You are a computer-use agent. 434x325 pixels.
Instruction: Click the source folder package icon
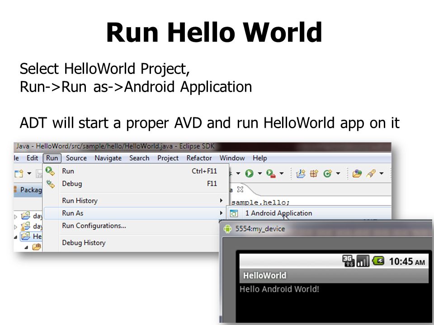pyautogui.click(x=37, y=246)
